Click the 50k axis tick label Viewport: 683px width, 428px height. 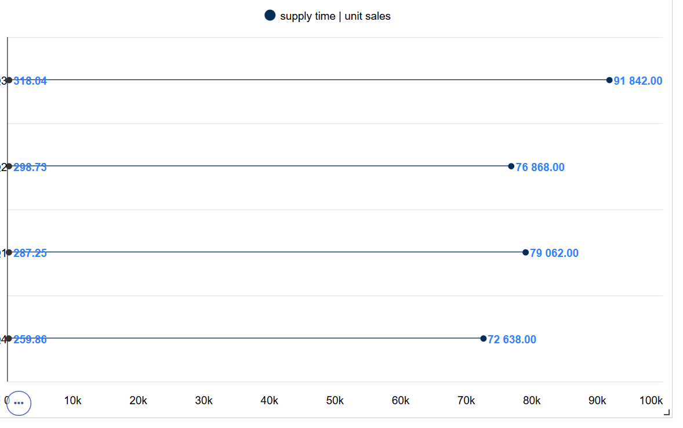click(335, 401)
